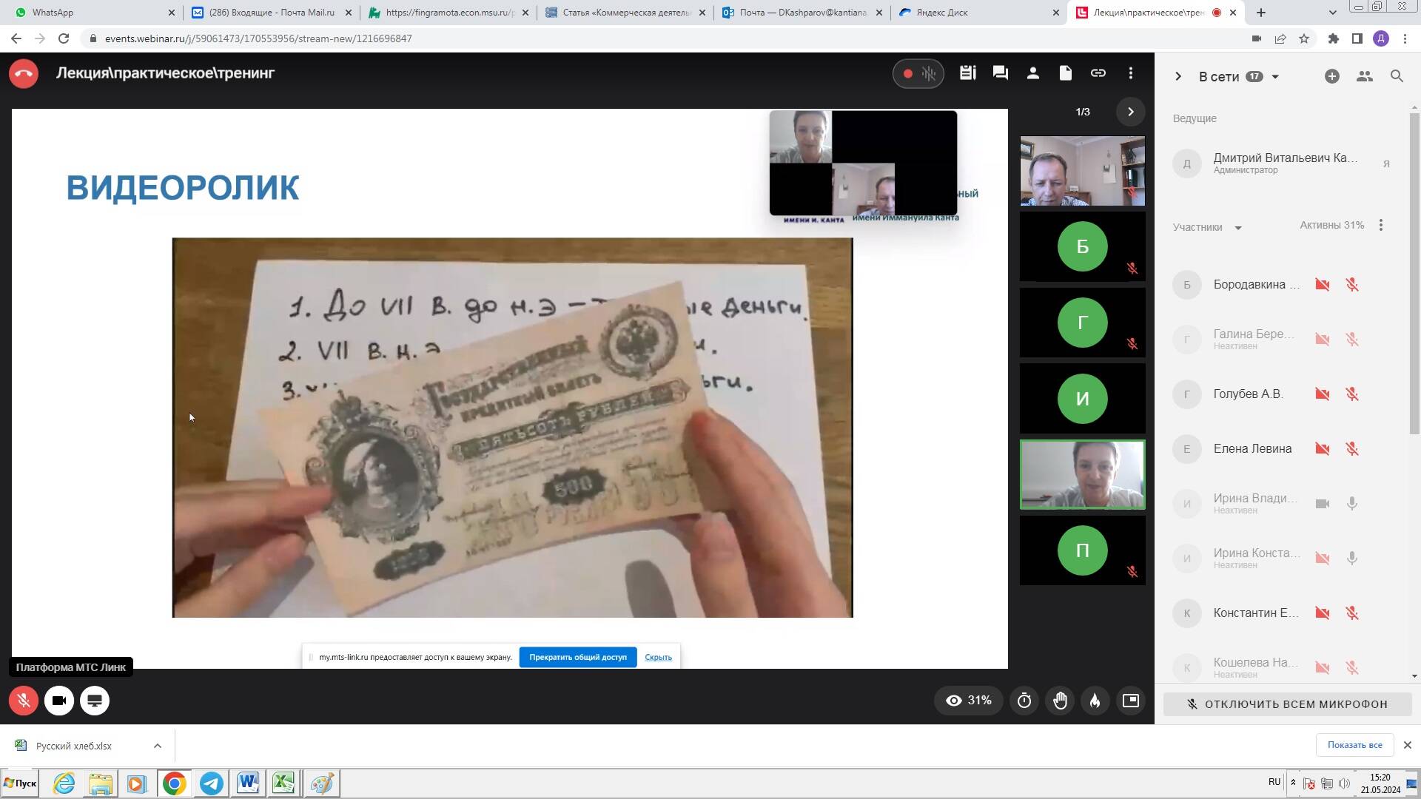
Task: Toggle microphone for Бородавкина
Action: click(1352, 285)
